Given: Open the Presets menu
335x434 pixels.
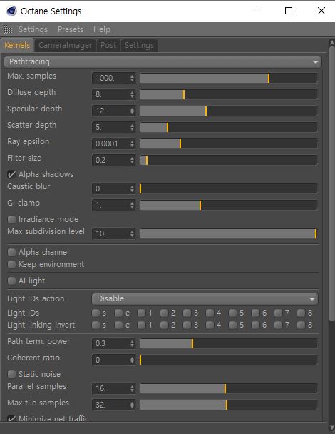Looking at the screenshot, I should pos(71,29).
